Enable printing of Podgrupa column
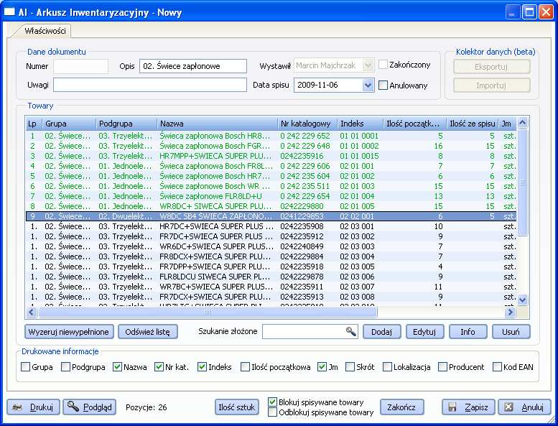 coord(65,366)
